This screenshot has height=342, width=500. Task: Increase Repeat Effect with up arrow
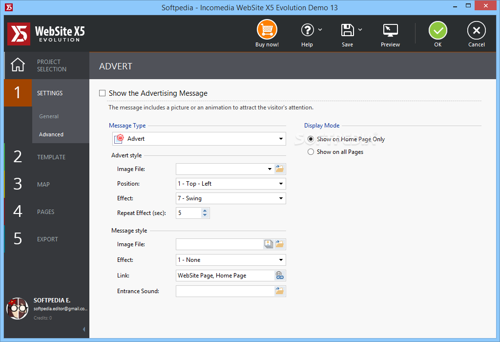(205, 210)
